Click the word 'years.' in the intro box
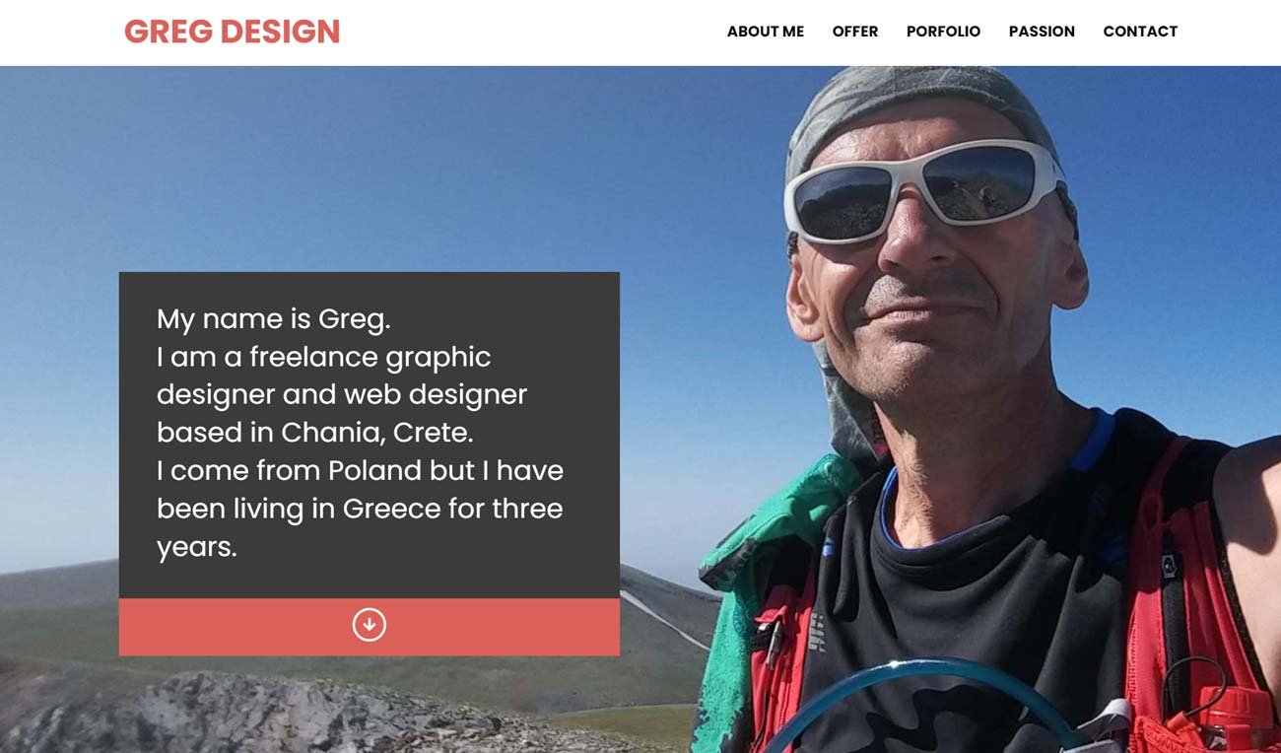1281x753 pixels. coord(197,547)
